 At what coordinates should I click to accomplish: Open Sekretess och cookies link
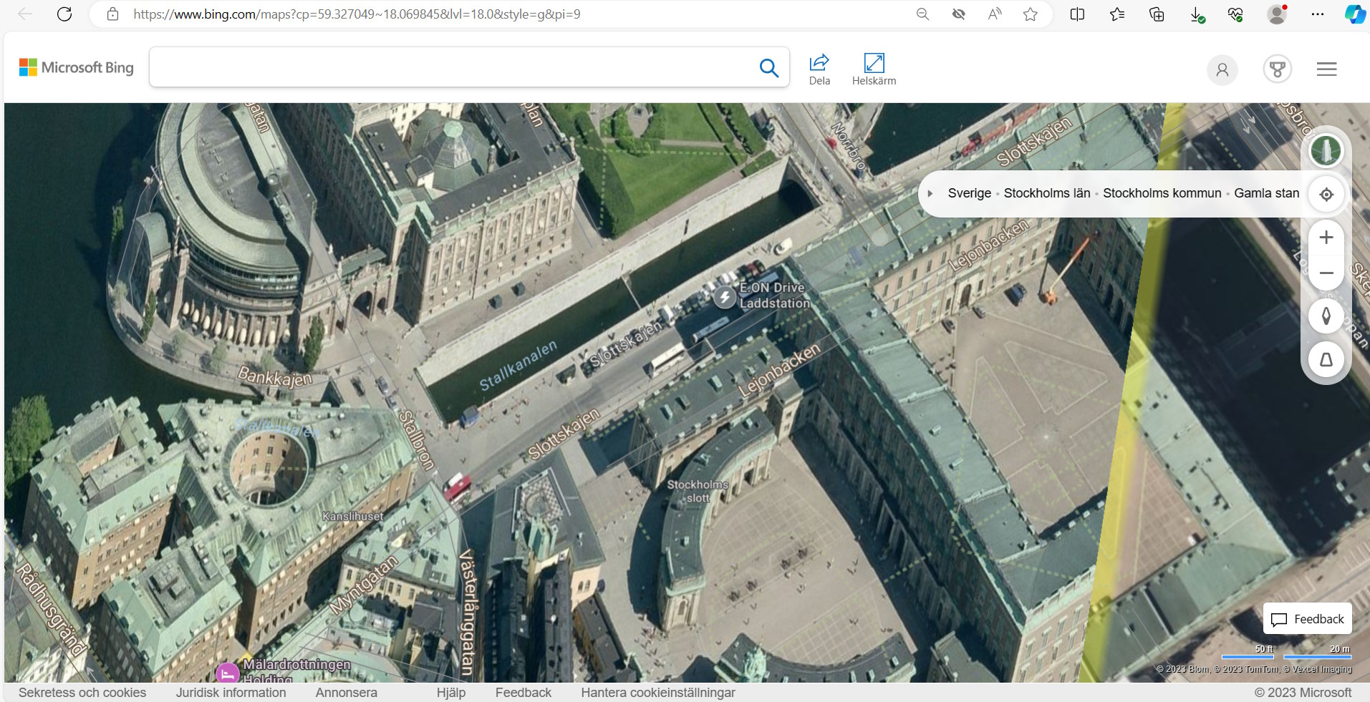82,693
